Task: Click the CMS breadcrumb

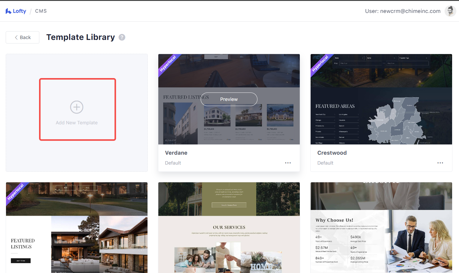Action: (x=41, y=11)
